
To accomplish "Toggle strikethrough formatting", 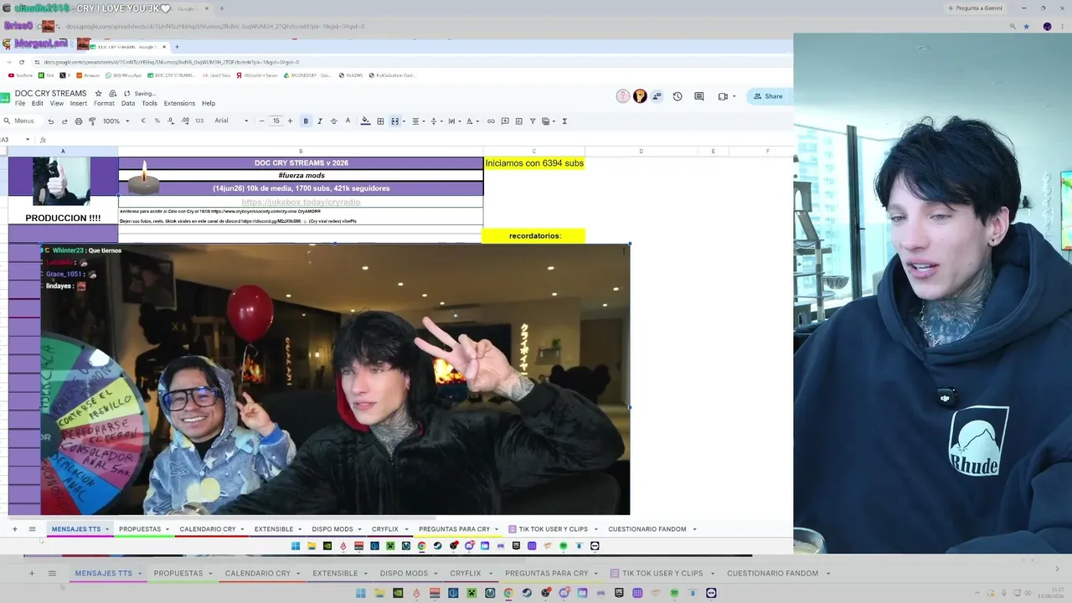I will 333,121.
